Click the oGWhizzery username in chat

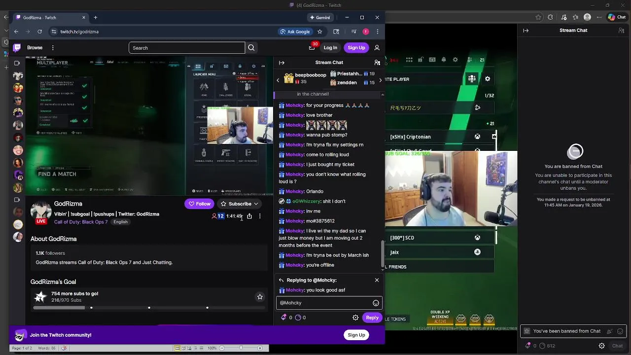tap(306, 201)
